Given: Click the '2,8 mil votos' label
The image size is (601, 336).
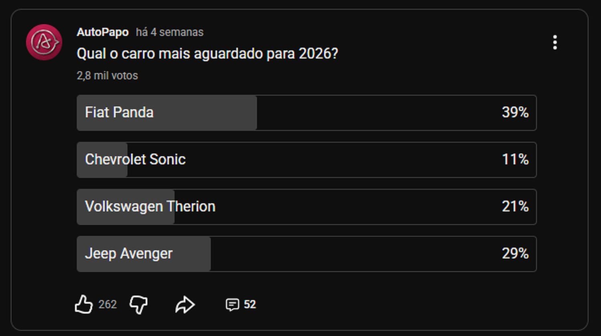Looking at the screenshot, I should (107, 75).
